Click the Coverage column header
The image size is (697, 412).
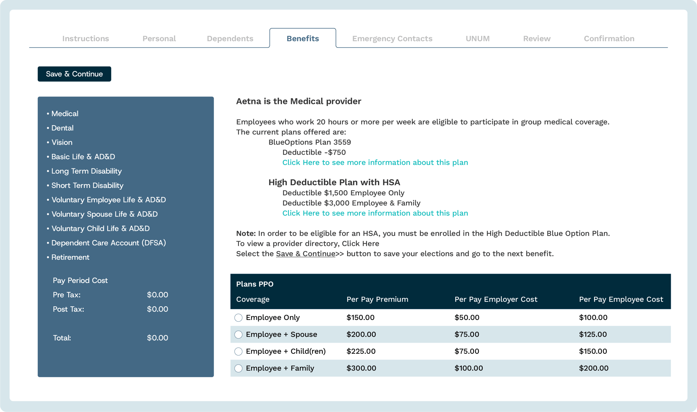coord(253,299)
